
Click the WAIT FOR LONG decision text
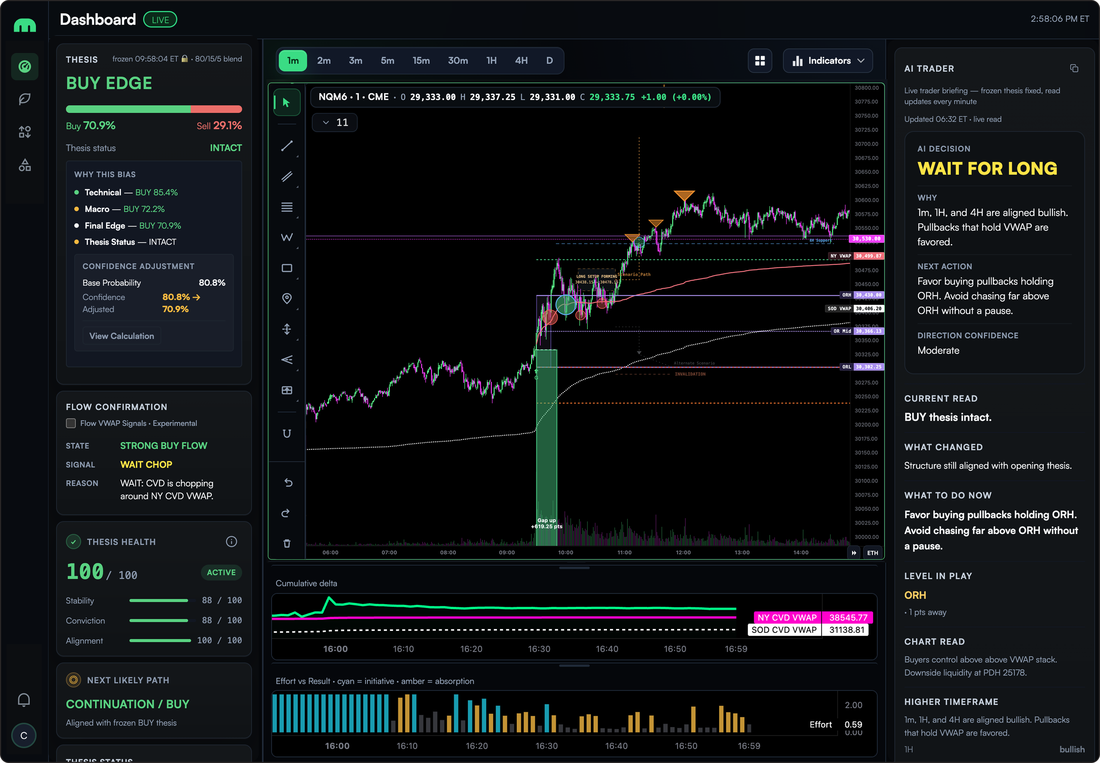pyautogui.click(x=987, y=169)
